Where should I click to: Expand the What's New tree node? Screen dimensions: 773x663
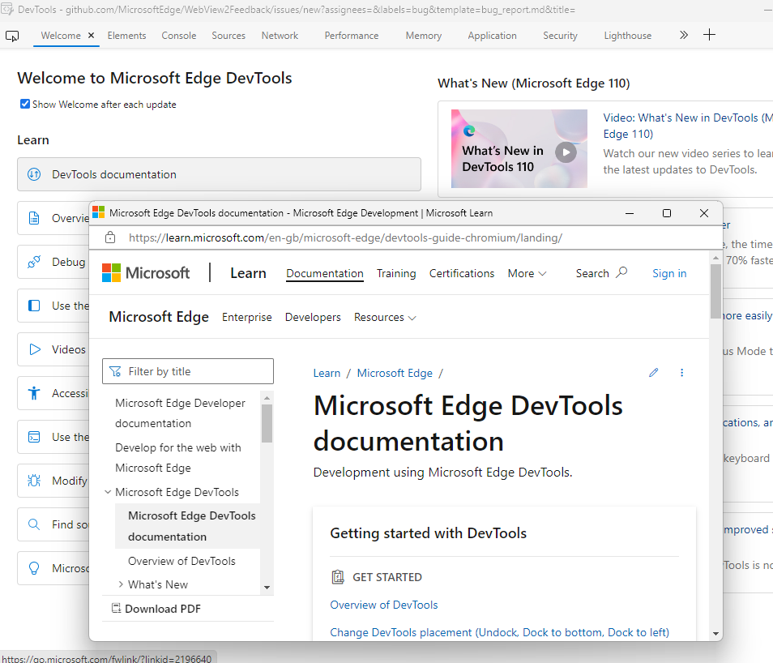[x=121, y=584]
